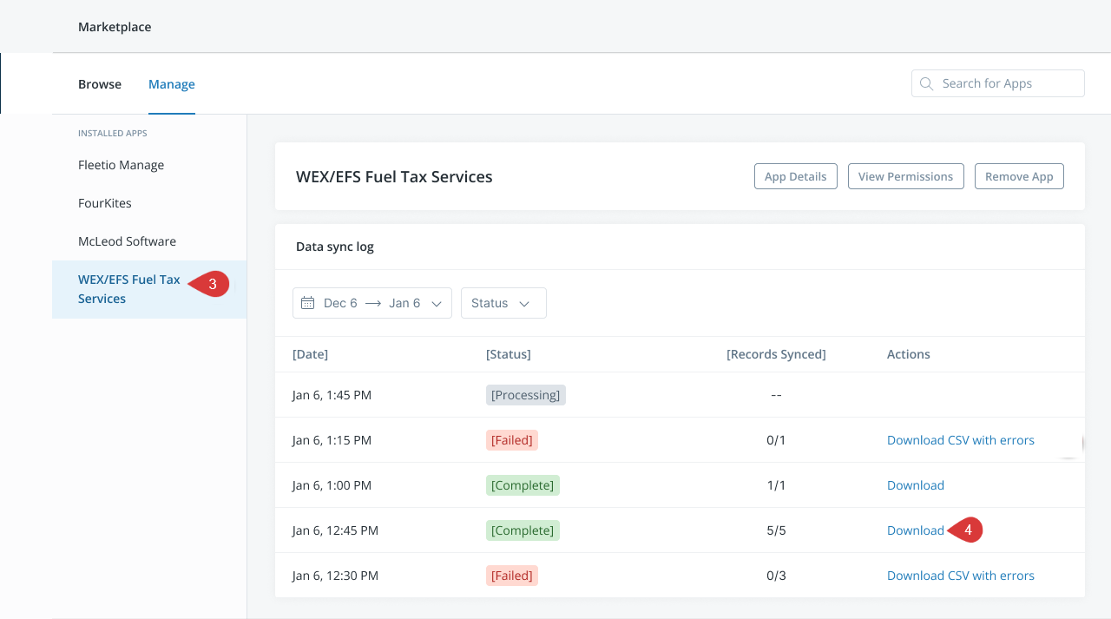This screenshot has height=619, width=1111.
Task: Click the red step 3 marker
Action: point(211,284)
